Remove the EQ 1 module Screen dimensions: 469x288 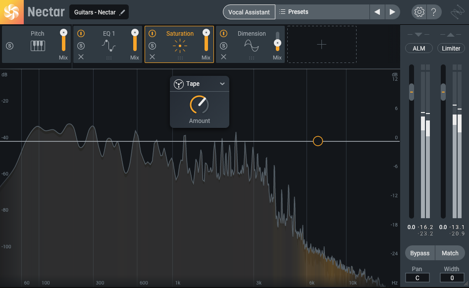pyautogui.click(x=81, y=57)
